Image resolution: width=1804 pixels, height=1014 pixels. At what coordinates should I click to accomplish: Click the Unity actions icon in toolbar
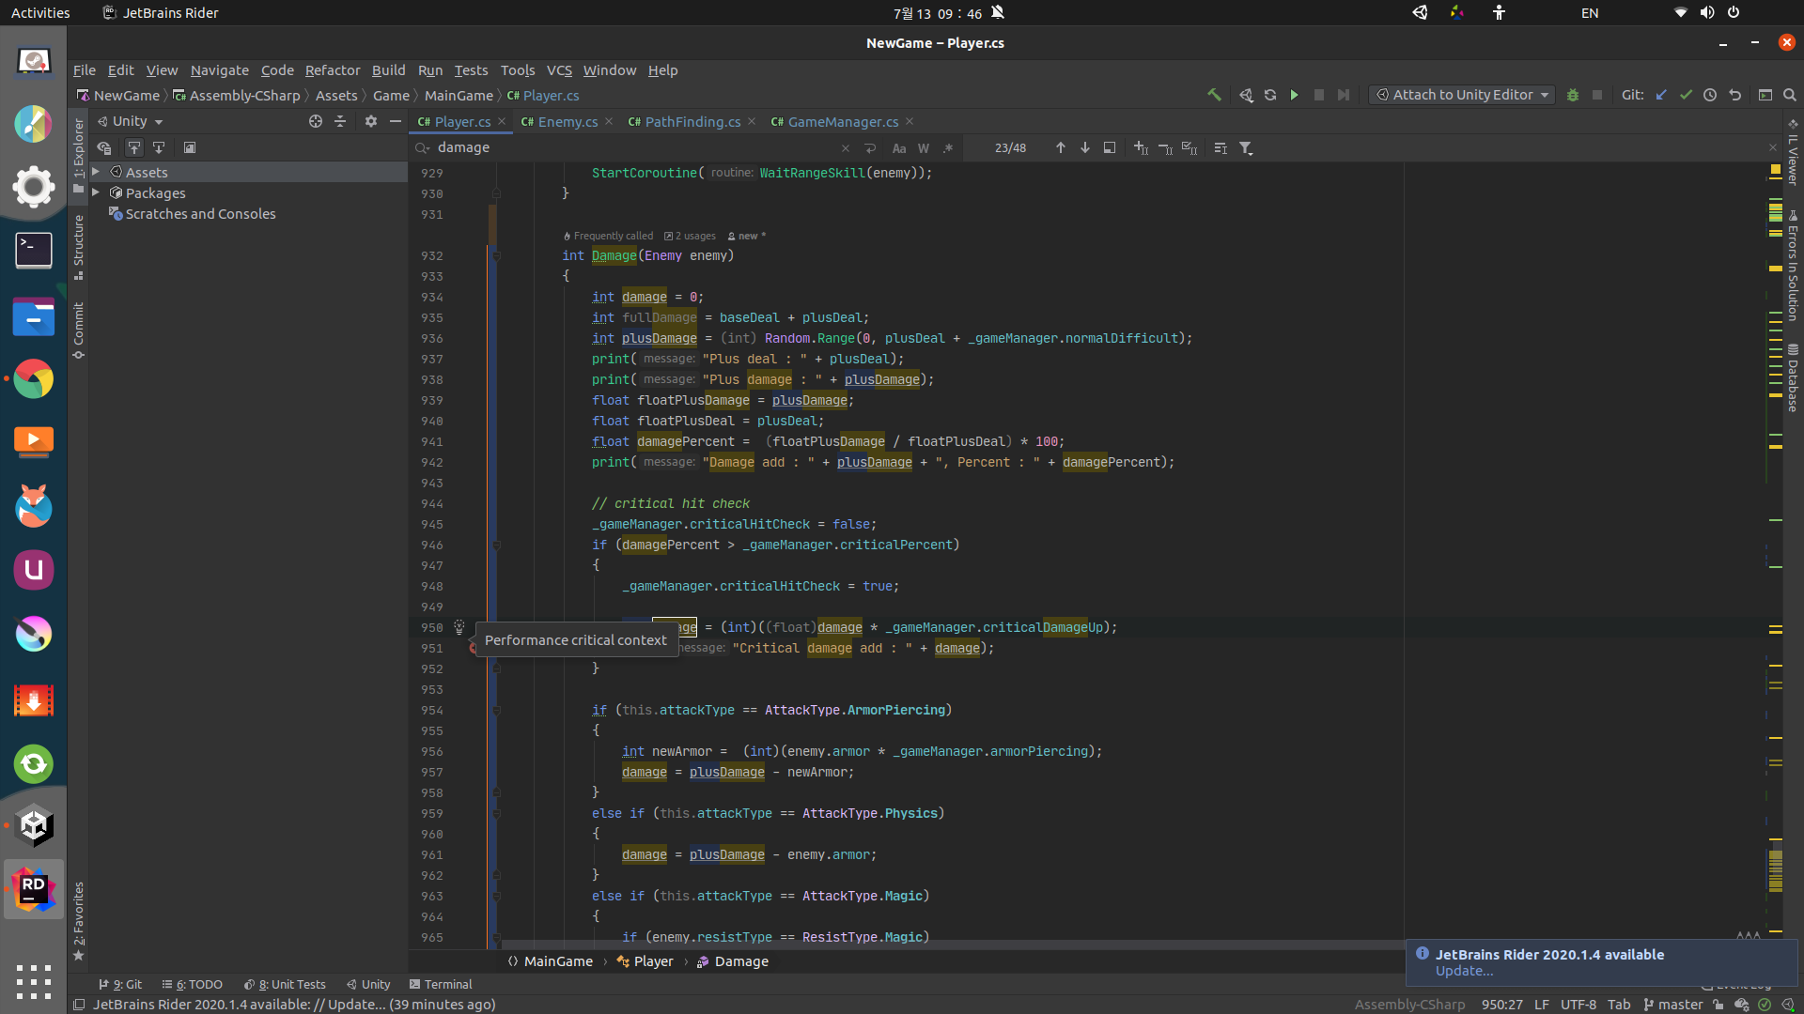coord(1246,95)
